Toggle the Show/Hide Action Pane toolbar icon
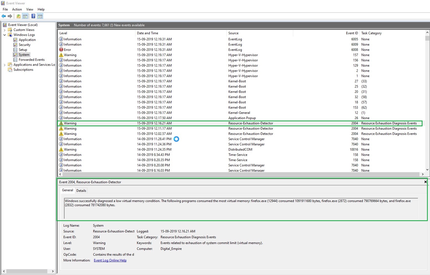The image size is (430, 275). [40, 16]
